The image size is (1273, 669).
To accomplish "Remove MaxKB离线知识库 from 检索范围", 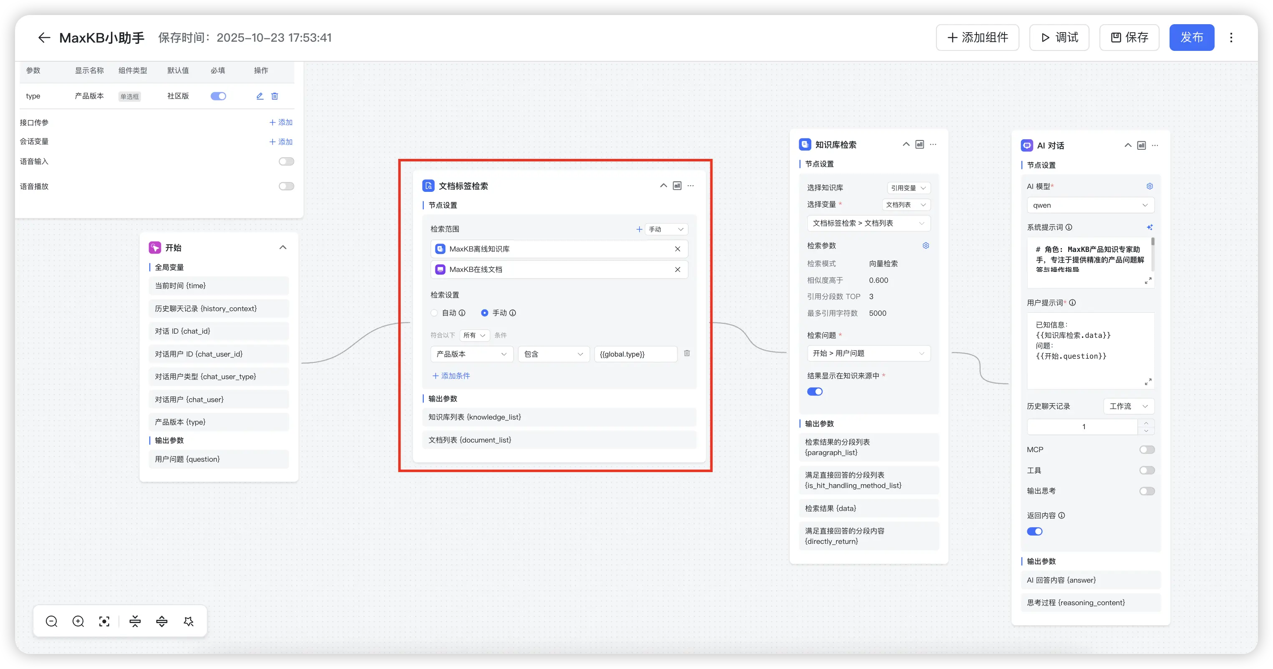I will 677,249.
